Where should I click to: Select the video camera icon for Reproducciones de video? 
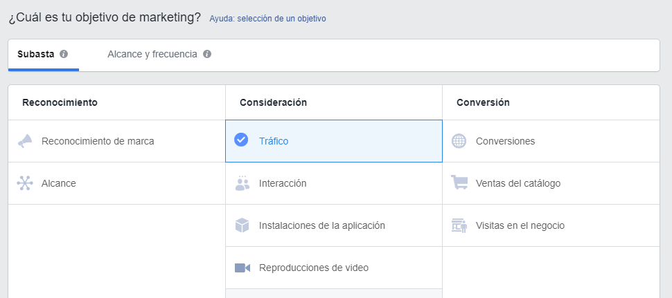[242, 268]
